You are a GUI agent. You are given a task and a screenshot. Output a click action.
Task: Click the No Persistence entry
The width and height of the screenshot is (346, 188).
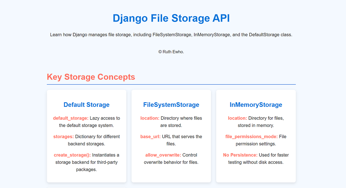[240, 155]
